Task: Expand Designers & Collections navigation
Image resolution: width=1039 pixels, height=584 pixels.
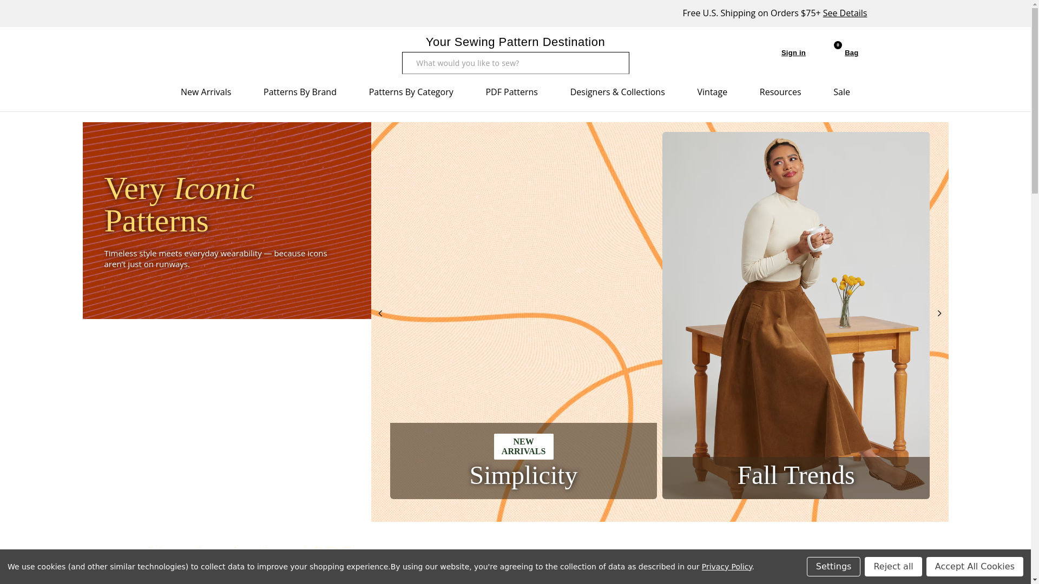Action: coord(617,92)
